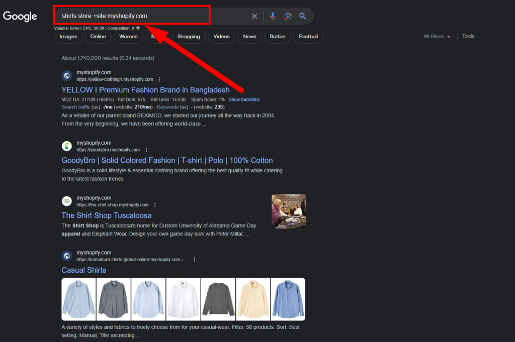Submit search with magnifying glass icon

coord(302,16)
